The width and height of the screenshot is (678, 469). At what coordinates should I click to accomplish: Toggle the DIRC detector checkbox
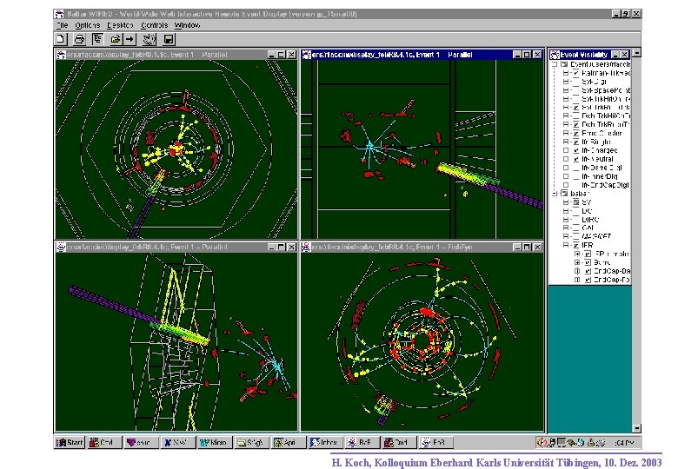(575, 220)
